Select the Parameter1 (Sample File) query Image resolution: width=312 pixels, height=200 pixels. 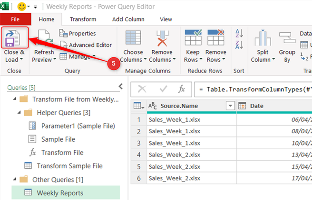[72, 126]
